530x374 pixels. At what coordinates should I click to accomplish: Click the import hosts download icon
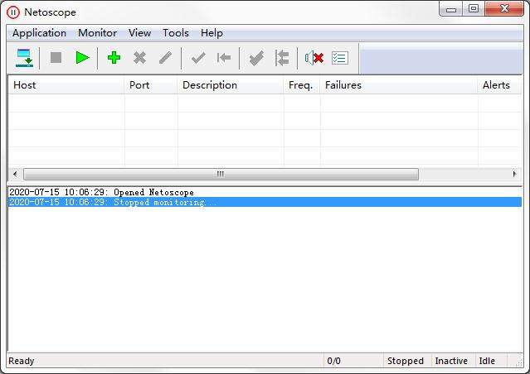25,58
